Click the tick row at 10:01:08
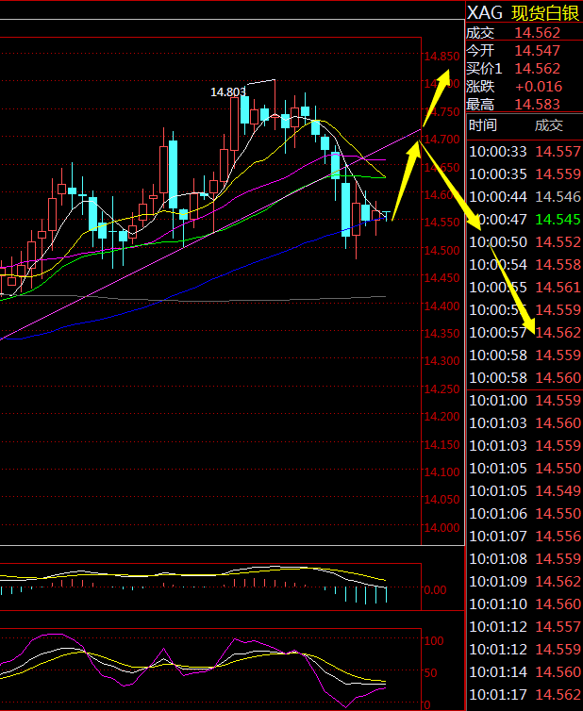 click(x=525, y=559)
